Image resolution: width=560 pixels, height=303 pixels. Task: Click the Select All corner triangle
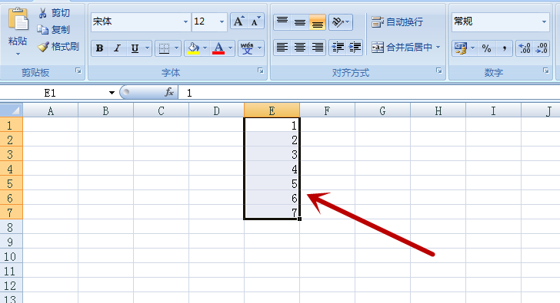pyautogui.click(x=12, y=110)
